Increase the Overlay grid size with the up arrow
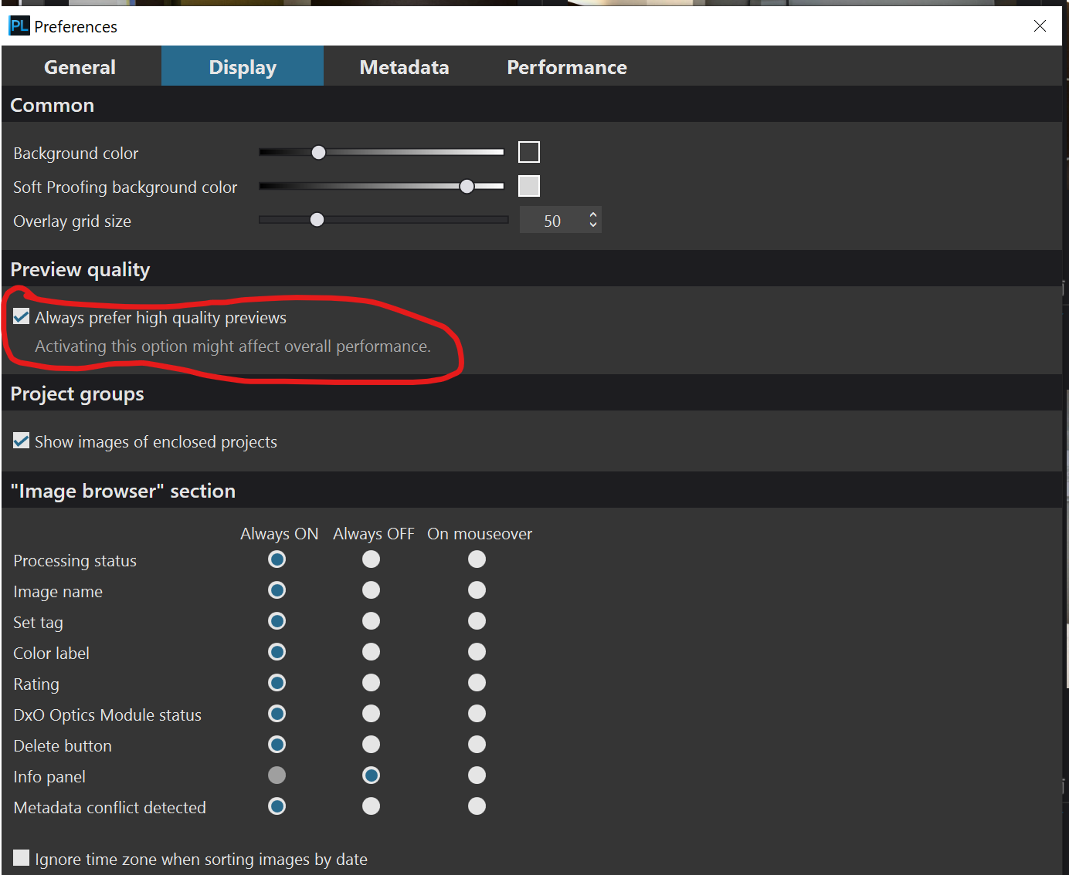Screen dimensions: 1069x875 click(x=593, y=215)
